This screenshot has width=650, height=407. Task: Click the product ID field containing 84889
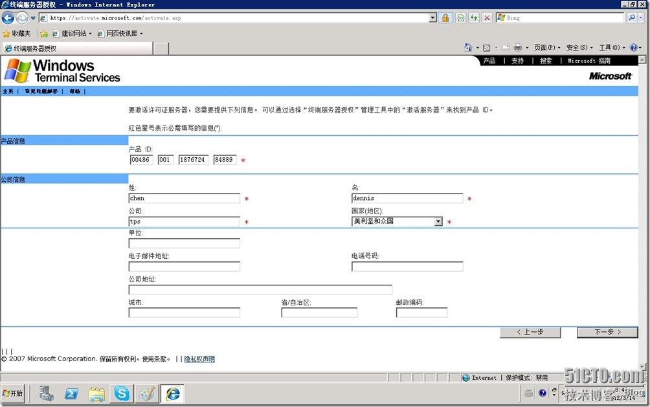pos(225,160)
